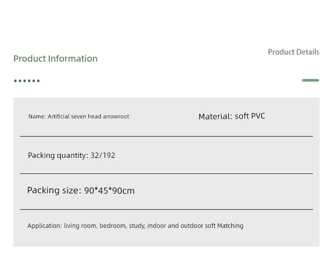333x255 pixels.
Task: Click the divider line below Packing size
Action: 166,210
